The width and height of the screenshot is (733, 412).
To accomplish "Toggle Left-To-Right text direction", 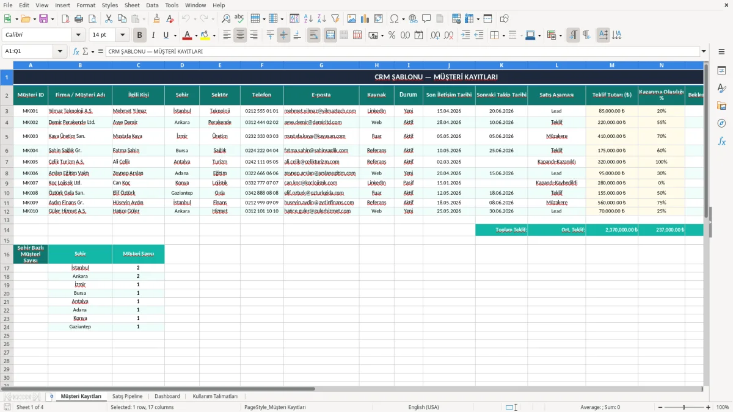I will tap(573, 35).
